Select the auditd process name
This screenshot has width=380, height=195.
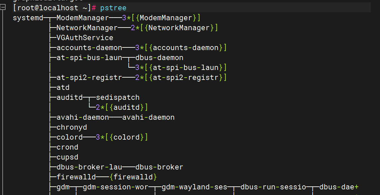tap(69, 97)
